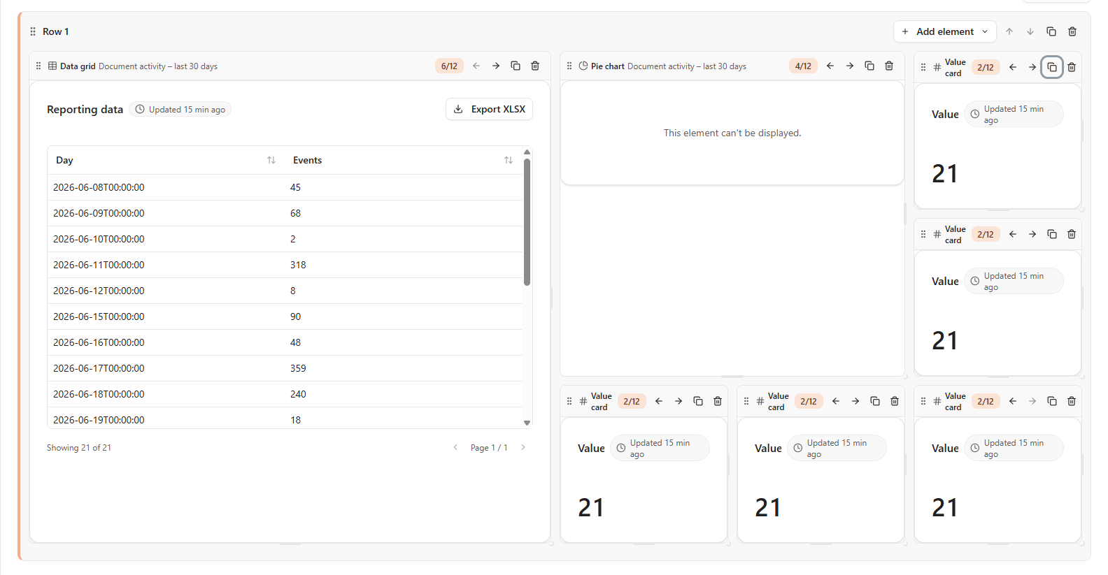Move Pie chart element right
The height and width of the screenshot is (575, 1108).
tap(850, 66)
